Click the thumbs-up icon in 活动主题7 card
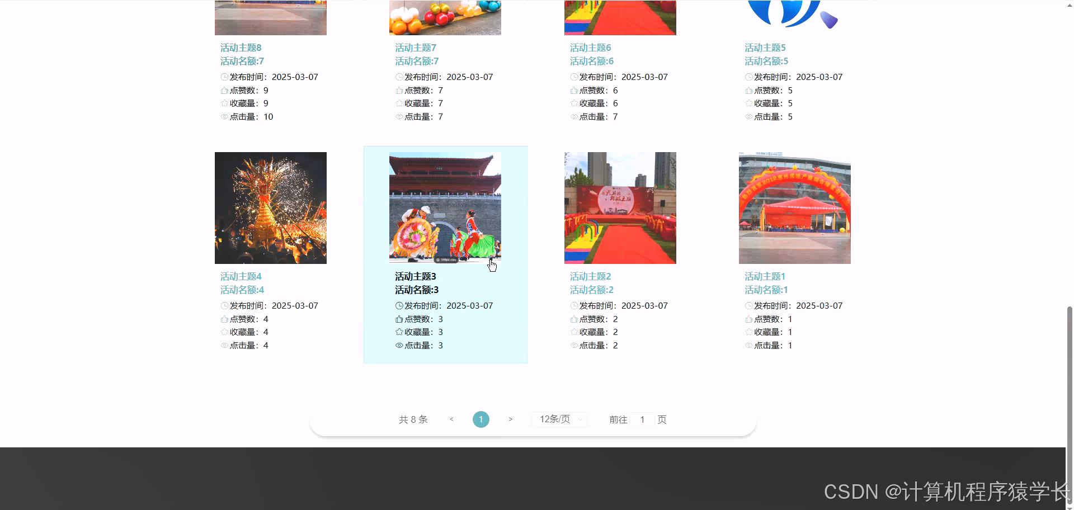This screenshot has width=1074, height=510. pos(399,91)
